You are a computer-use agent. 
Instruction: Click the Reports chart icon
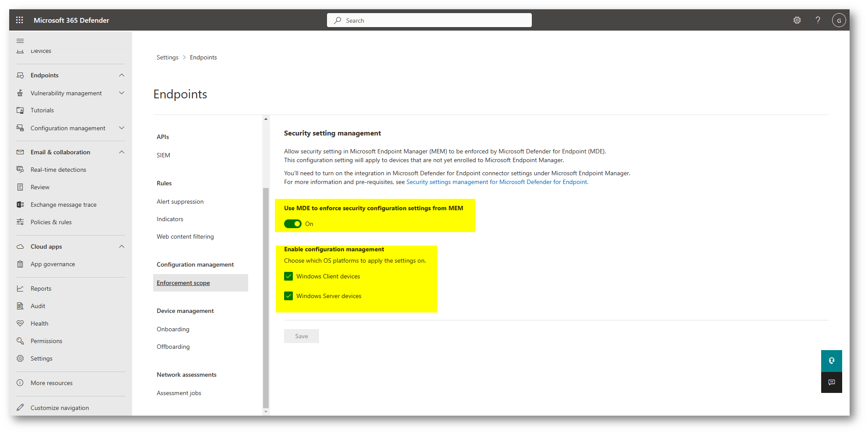pyautogui.click(x=20, y=288)
